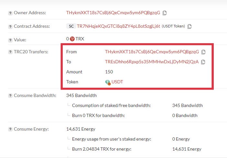Click the SC smart contract badge
This screenshot has height=158, width=227.
(71, 26)
